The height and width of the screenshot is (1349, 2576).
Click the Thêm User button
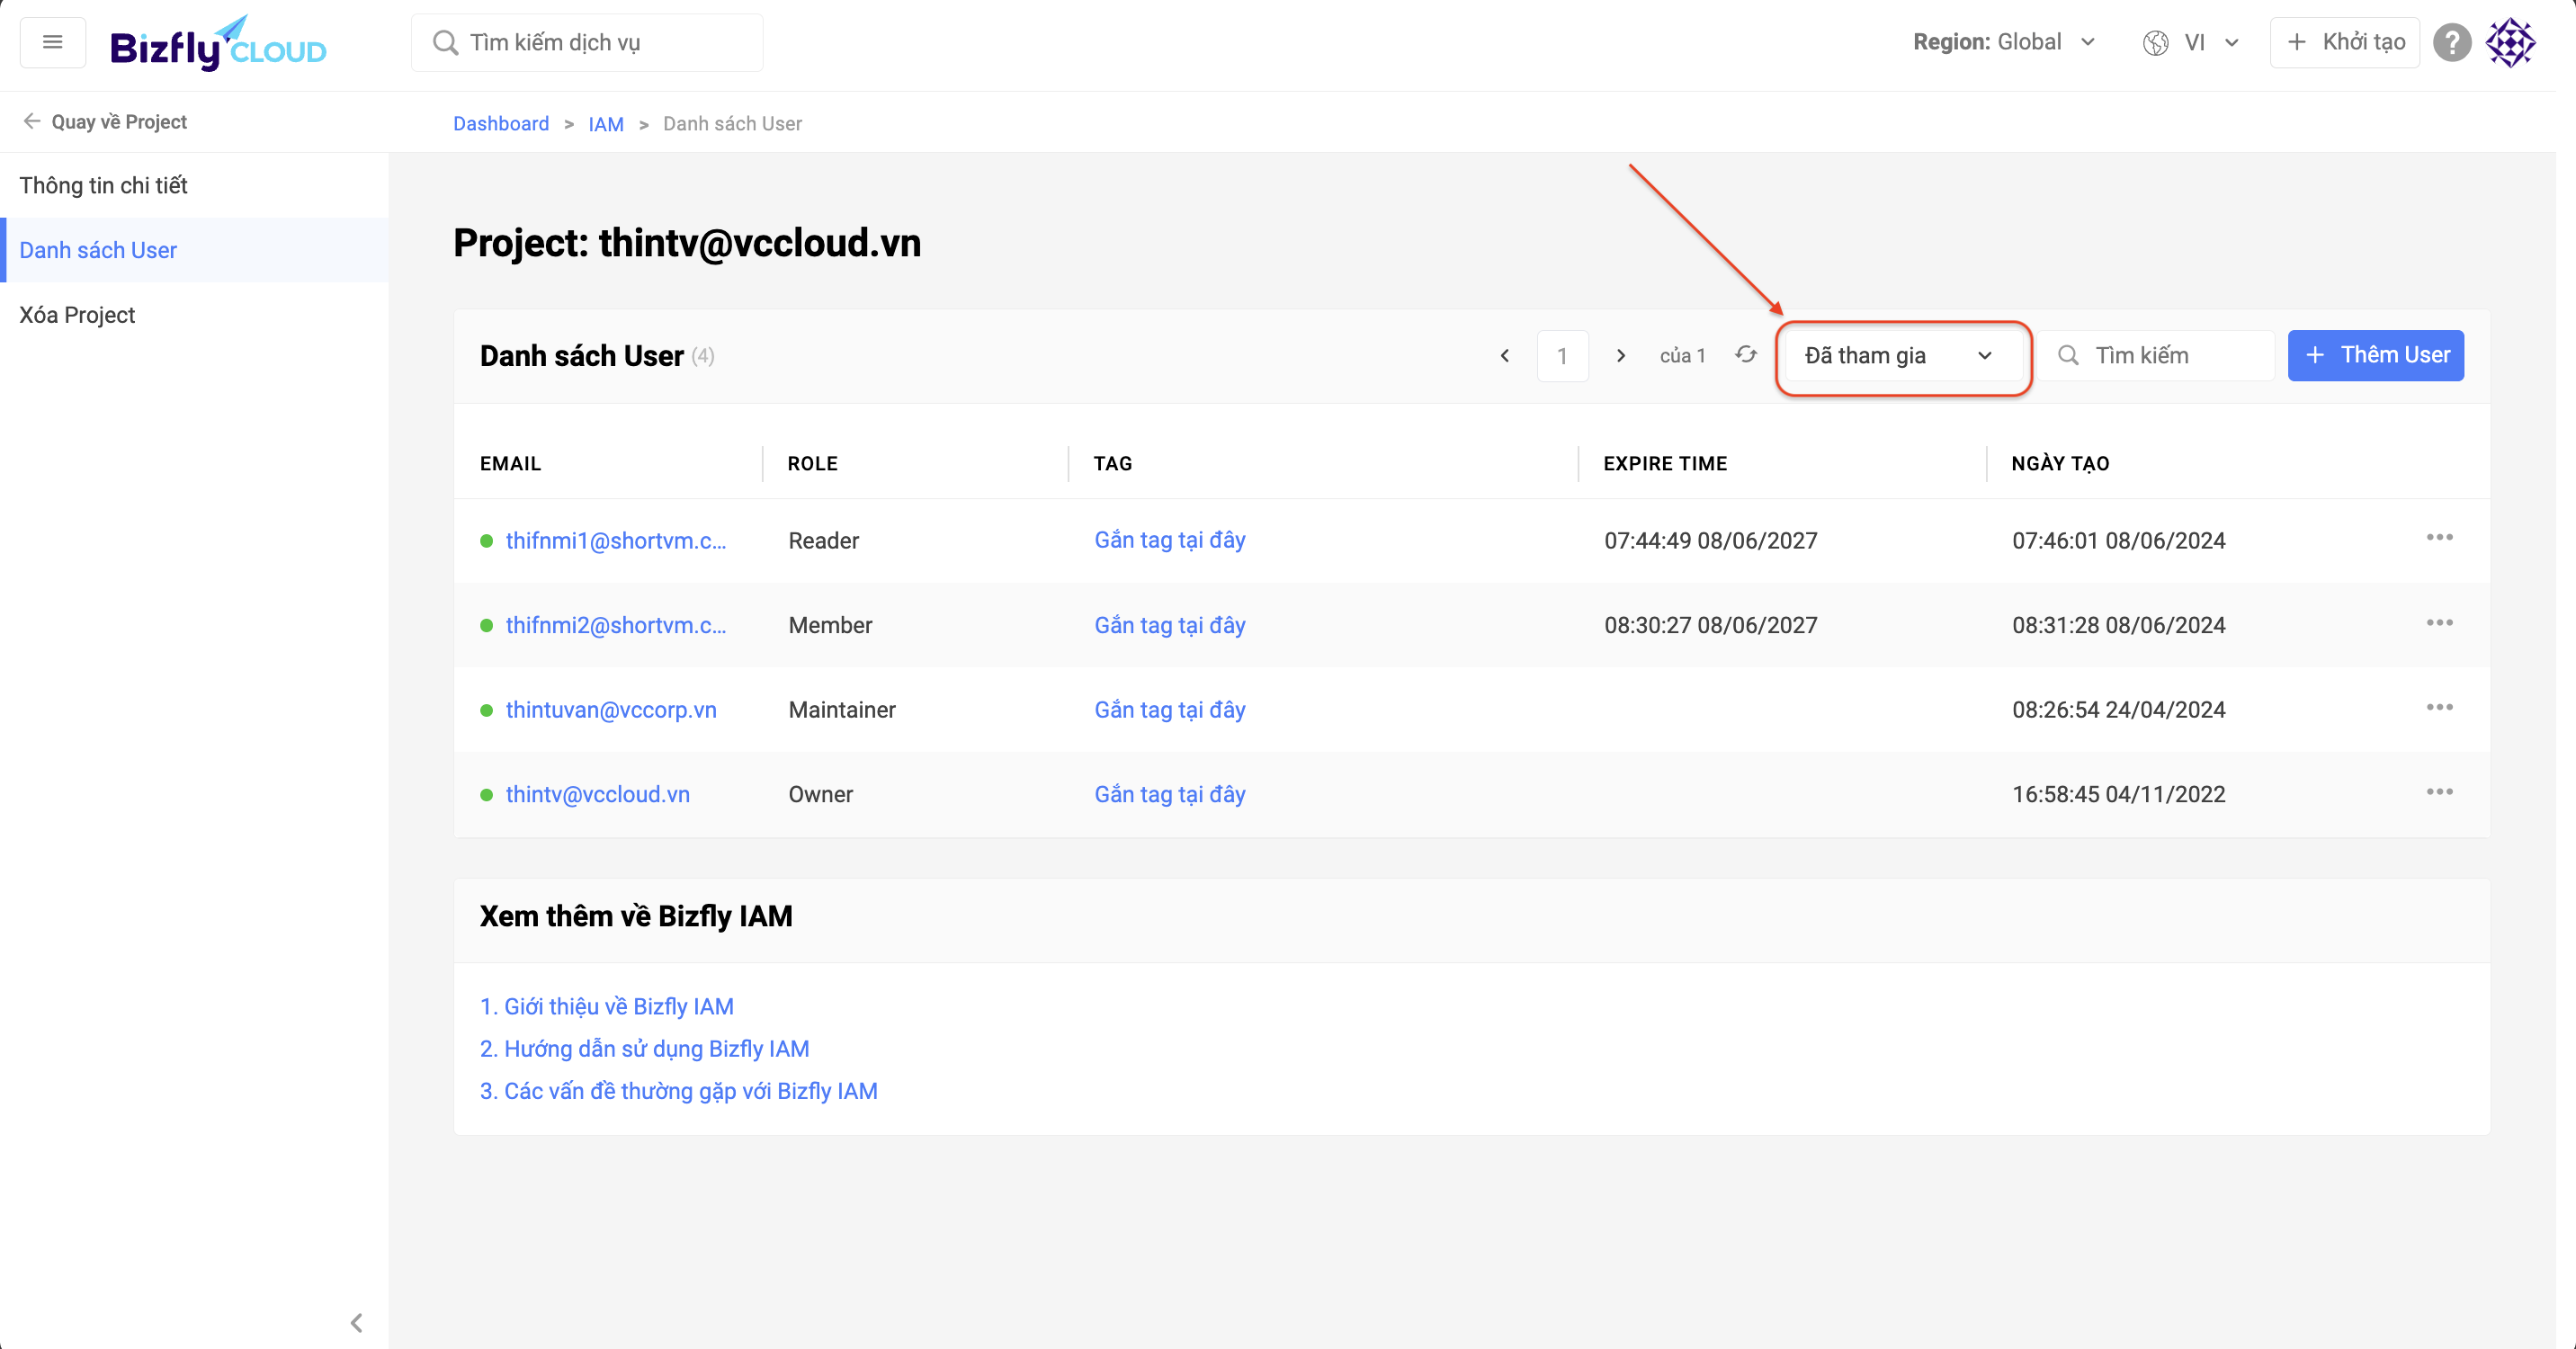pyautogui.click(x=2375, y=355)
